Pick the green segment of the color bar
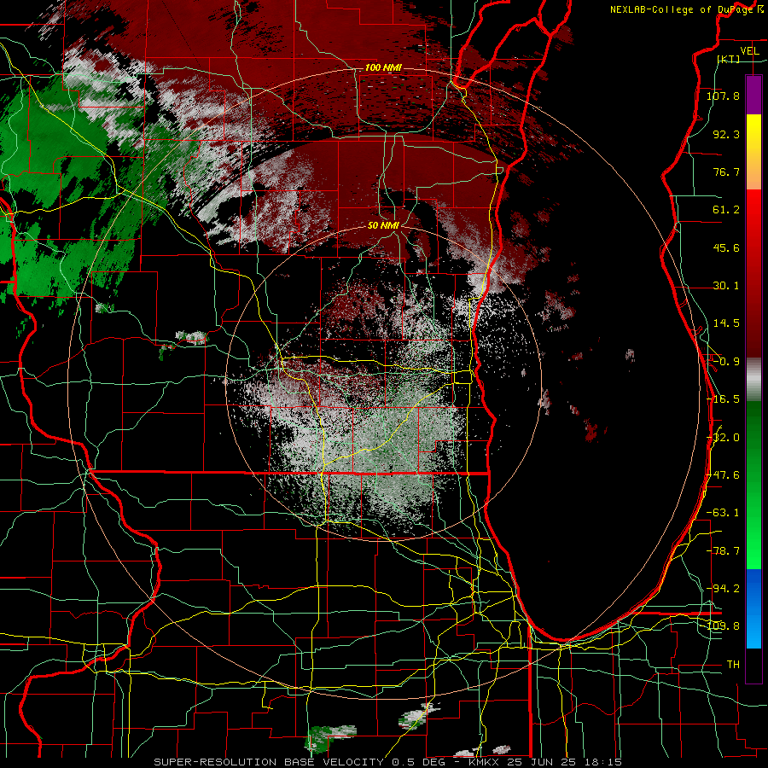 [753, 485]
